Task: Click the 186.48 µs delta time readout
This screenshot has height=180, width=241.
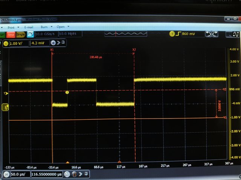Action: (96, 57)
